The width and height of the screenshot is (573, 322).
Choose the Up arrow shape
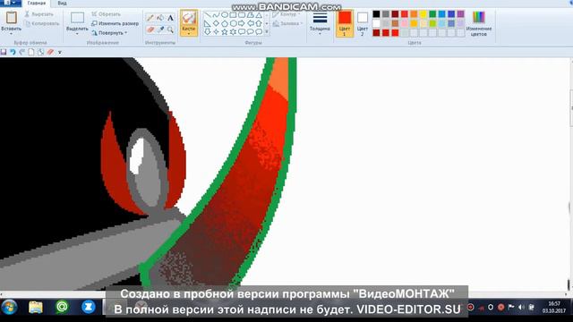259,23
